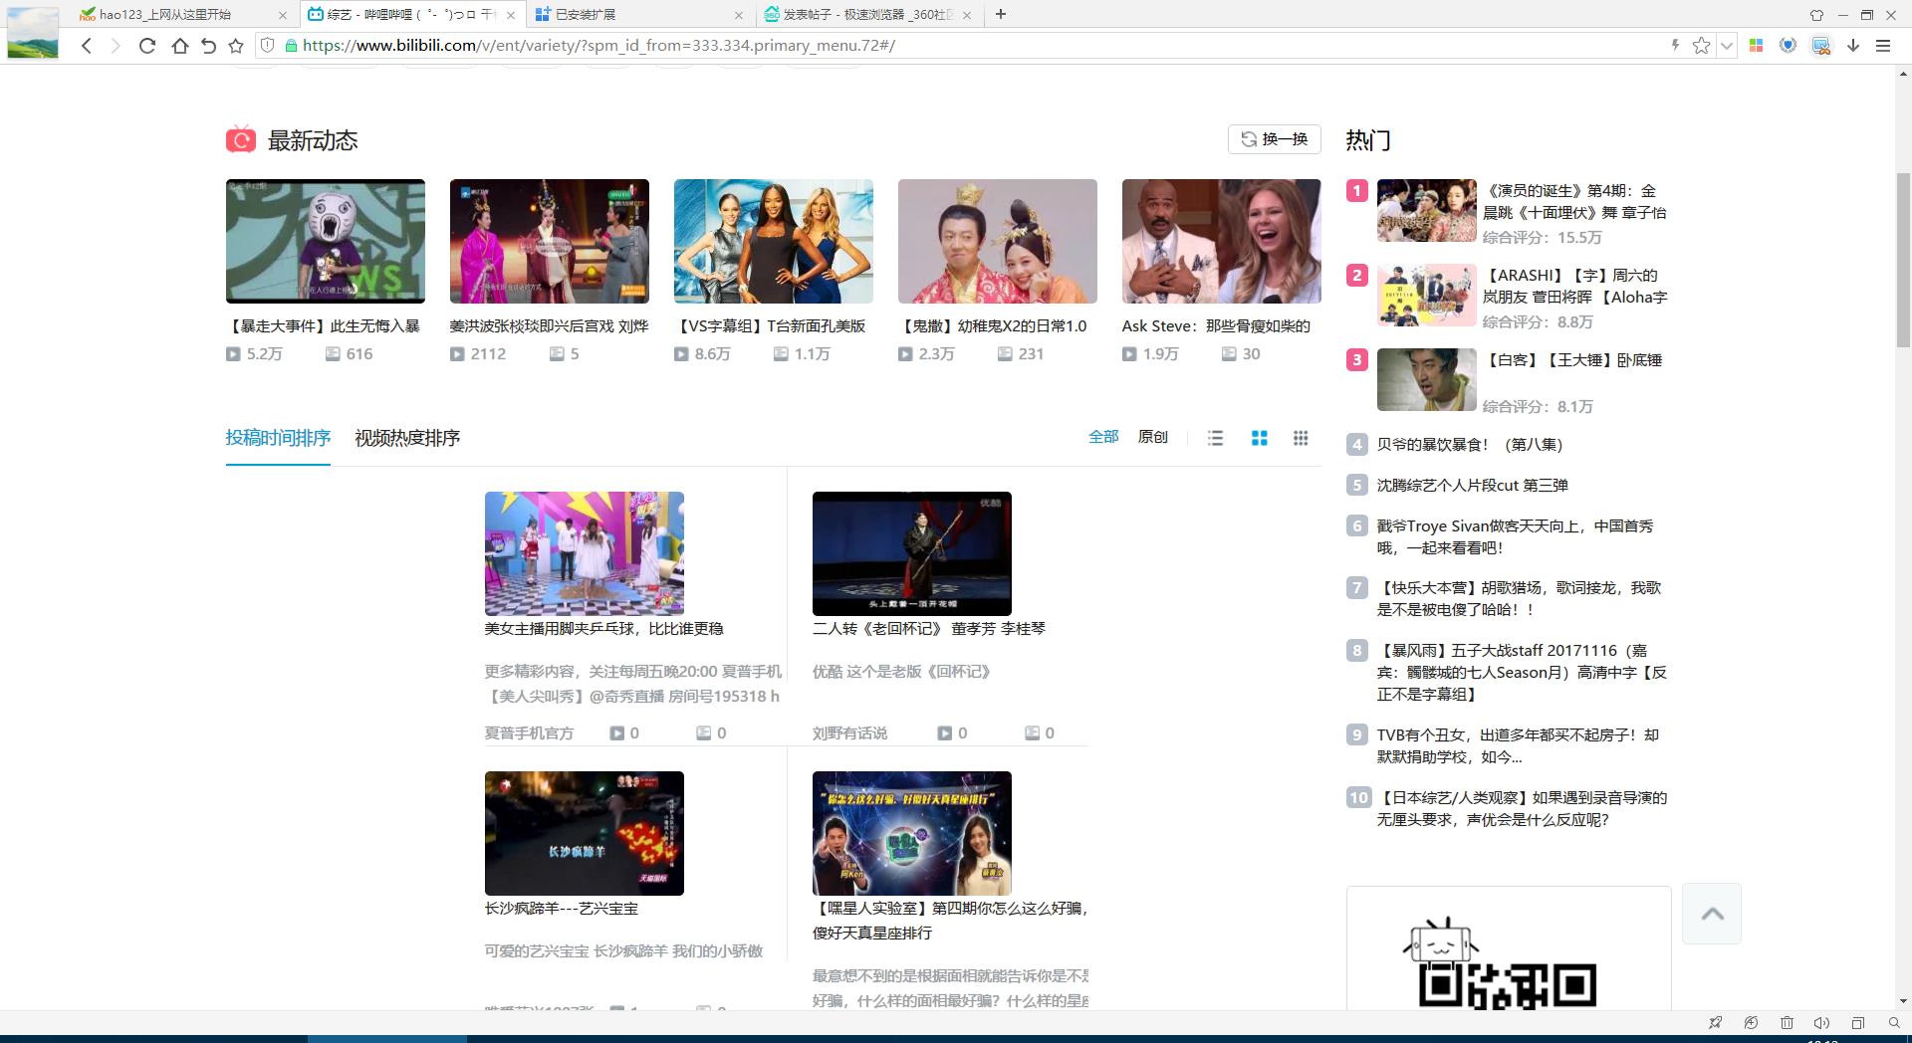Open the 幼稚鬼X2的日常1.0 title link

(x=994, y=326)
